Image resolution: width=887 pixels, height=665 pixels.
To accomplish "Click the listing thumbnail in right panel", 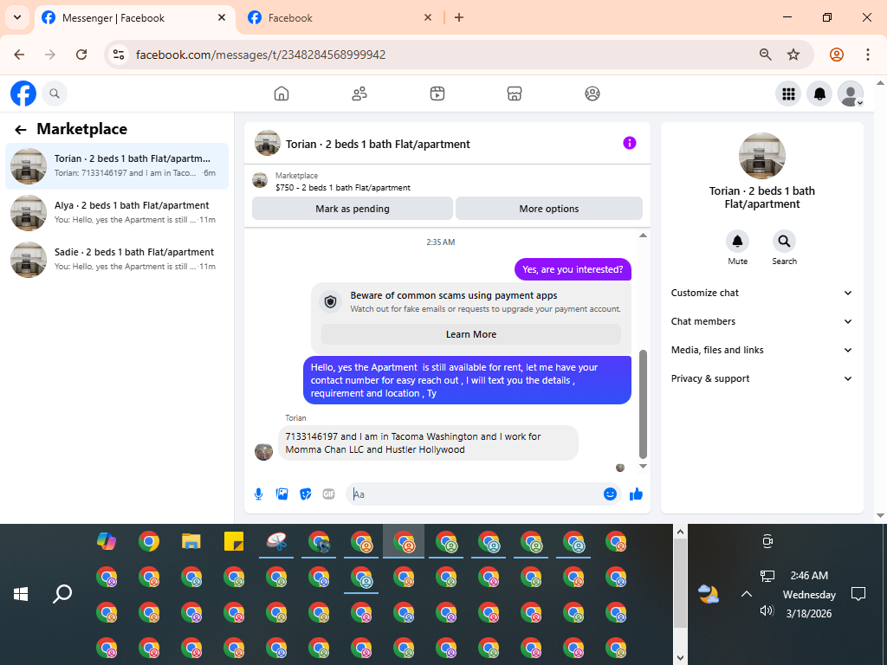I will [x=762, y=156].
